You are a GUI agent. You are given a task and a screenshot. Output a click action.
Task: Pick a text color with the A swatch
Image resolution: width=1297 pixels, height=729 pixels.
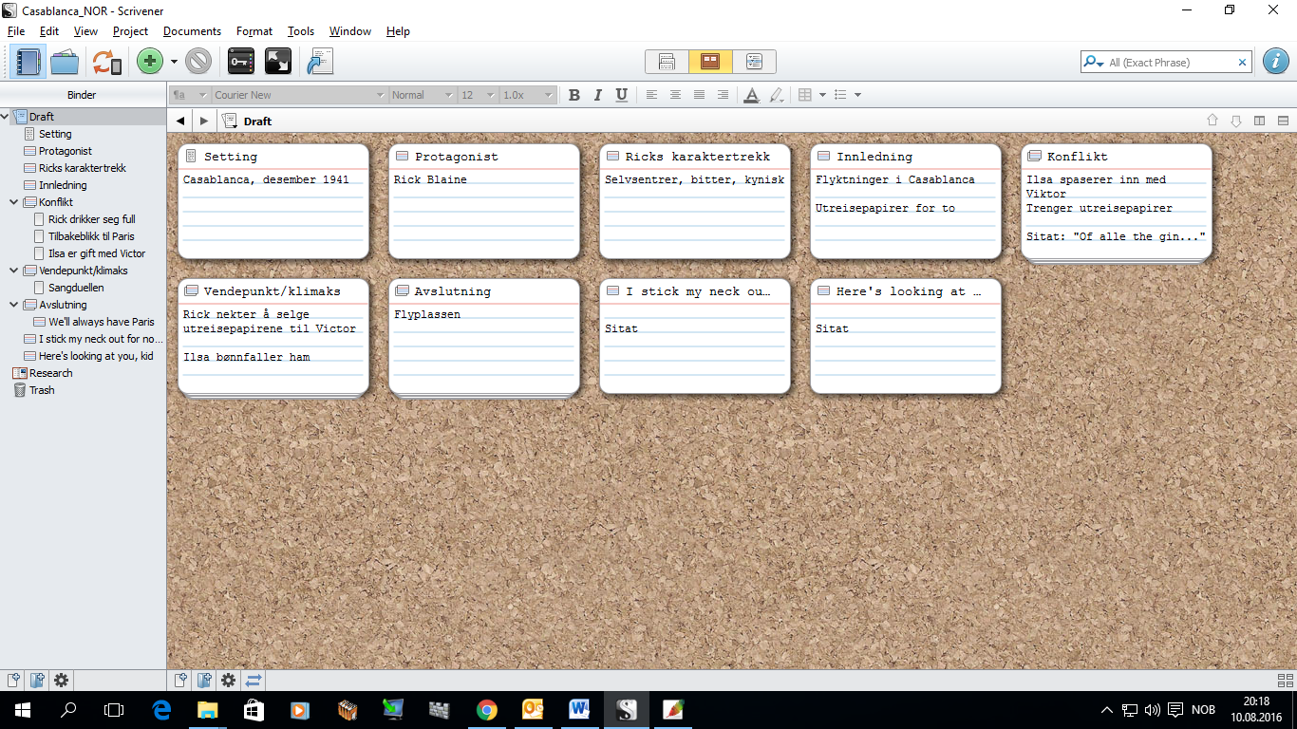point(750,95)
